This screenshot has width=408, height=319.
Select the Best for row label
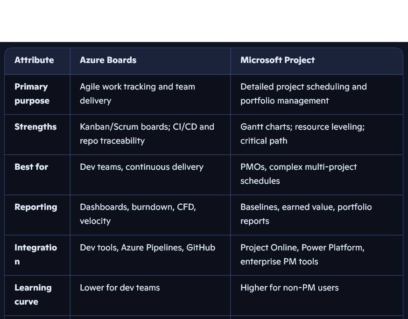coord(31,167)
